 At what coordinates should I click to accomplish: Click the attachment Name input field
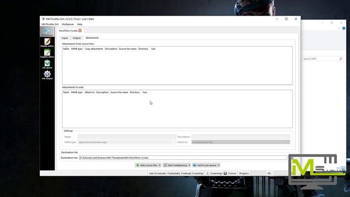click(127, 137)
